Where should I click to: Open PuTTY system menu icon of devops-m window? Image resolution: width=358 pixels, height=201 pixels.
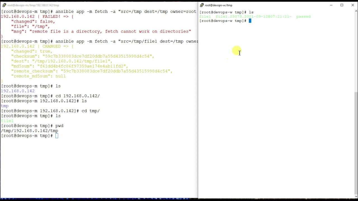[x=4, y=5]
